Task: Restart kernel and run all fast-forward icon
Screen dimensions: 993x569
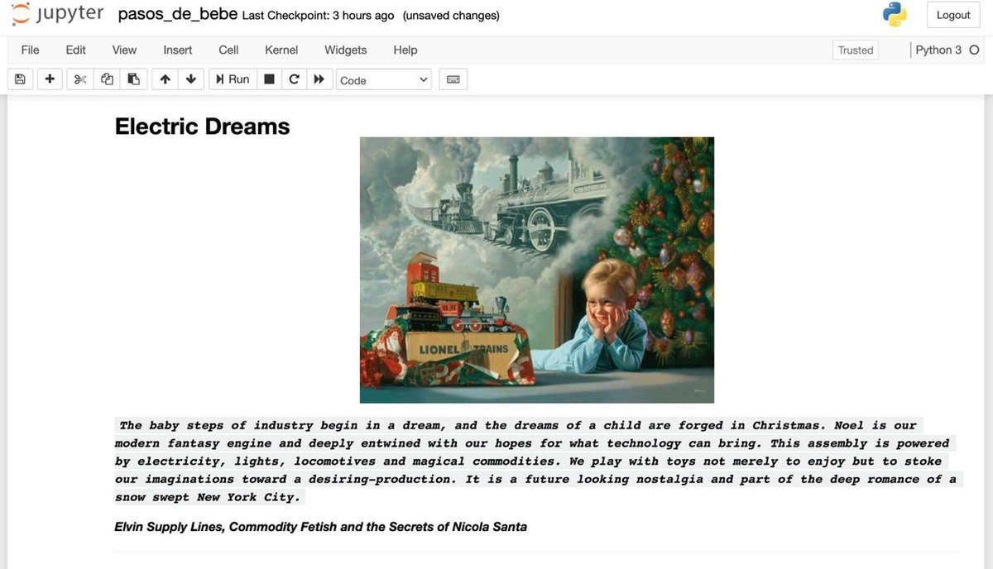Action: pos(319,79)
